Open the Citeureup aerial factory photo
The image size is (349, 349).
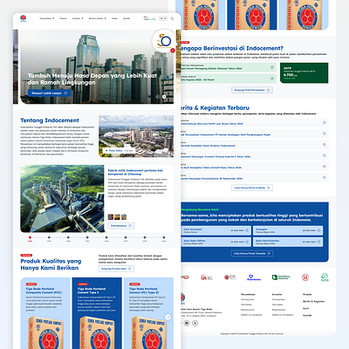(x=62, y=199)
